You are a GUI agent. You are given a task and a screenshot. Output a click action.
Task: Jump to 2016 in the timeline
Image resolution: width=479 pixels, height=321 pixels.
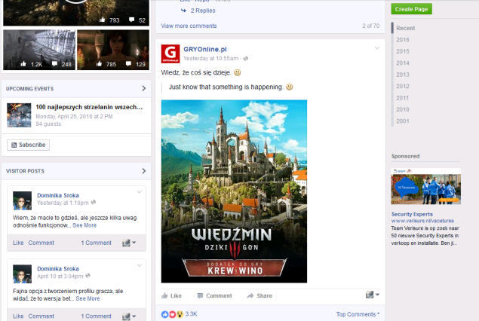pos(403,40)
